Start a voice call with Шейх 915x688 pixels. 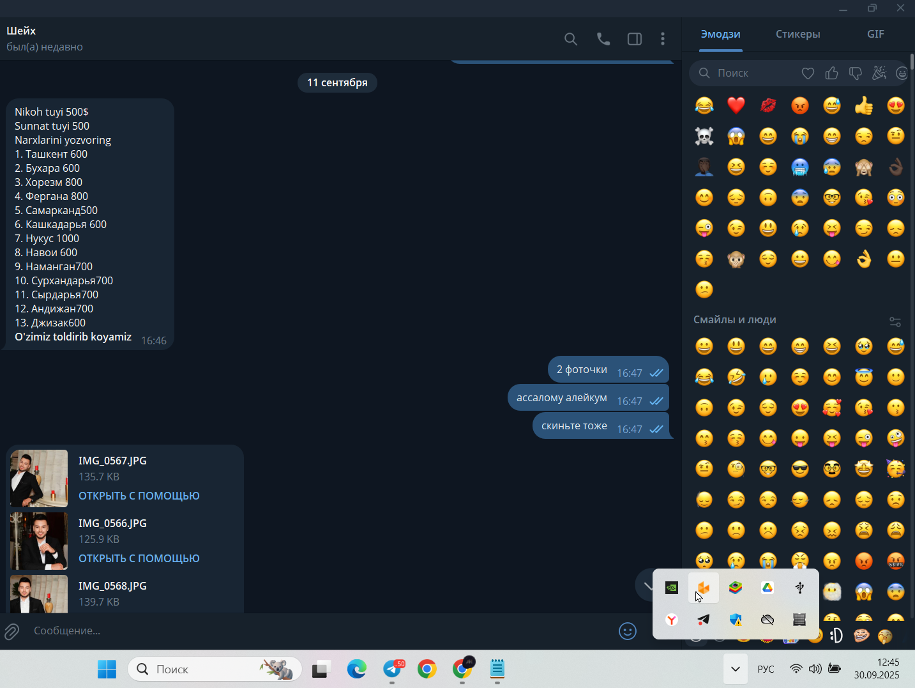(x=603, y=39)
